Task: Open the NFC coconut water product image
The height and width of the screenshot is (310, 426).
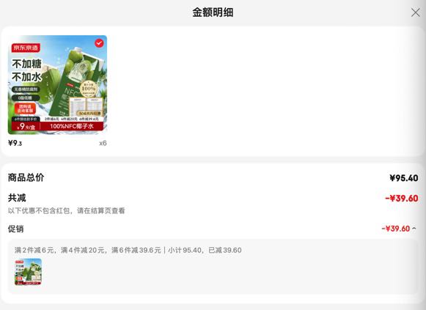Action: point(57,85)
